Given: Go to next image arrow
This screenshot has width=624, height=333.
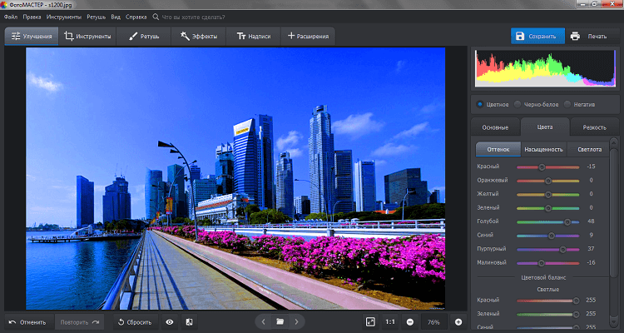Looking at the screenshot, I should 297,321.
